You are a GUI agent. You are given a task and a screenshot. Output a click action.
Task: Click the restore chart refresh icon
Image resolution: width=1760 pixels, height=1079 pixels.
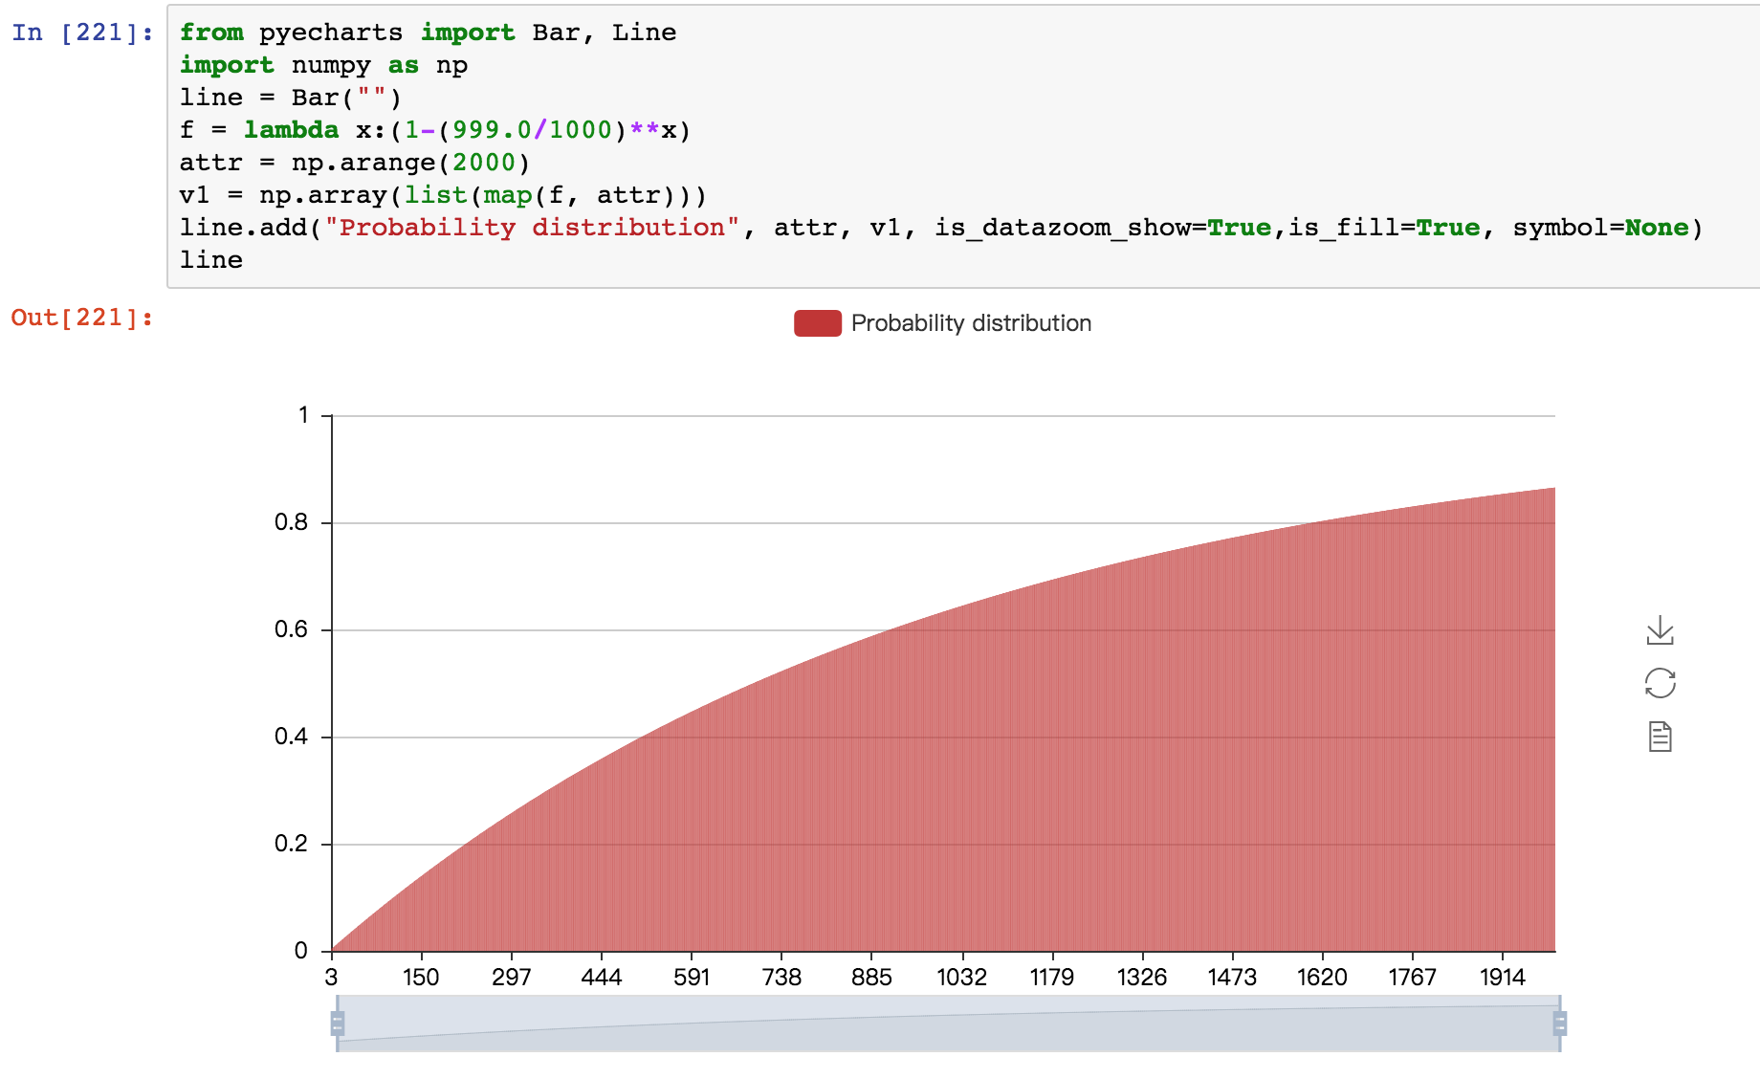tap(1660, 683)
